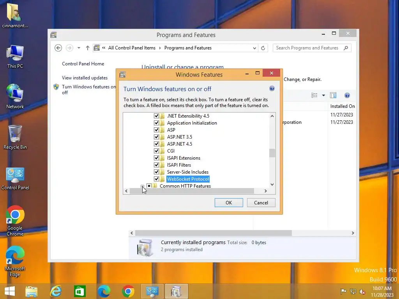Image resolution: width=399 pixels, height=299 pixels.
Task: Click the features list vertical scroll thumb
Action: click(x=272, y=153)
